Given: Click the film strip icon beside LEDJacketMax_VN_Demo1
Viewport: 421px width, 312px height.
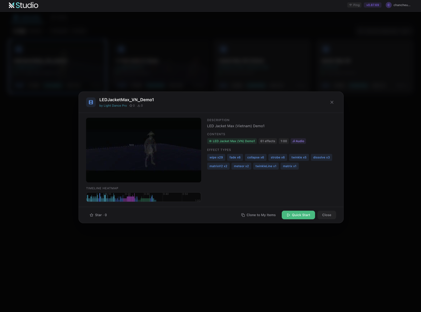Looking at the screenshot, I should pyautogui.click(x=91, y=102).
